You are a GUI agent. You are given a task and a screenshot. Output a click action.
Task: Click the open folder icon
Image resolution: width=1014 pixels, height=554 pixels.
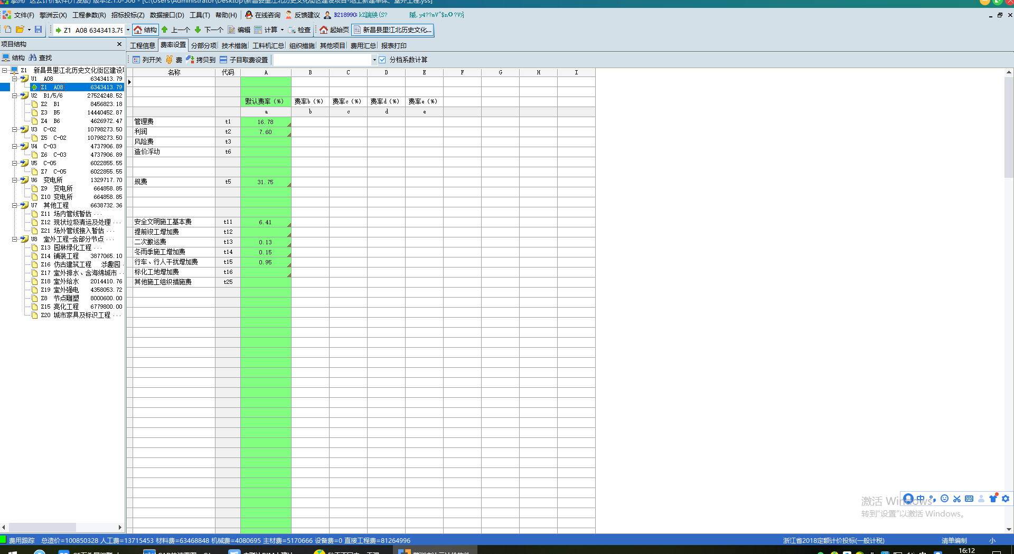click(x=20, y=30)
